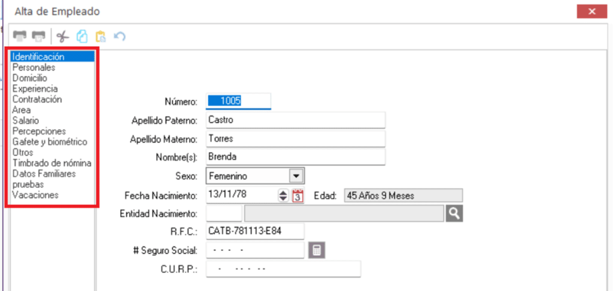Click the copy icon in toolbar

pos(82,36)
